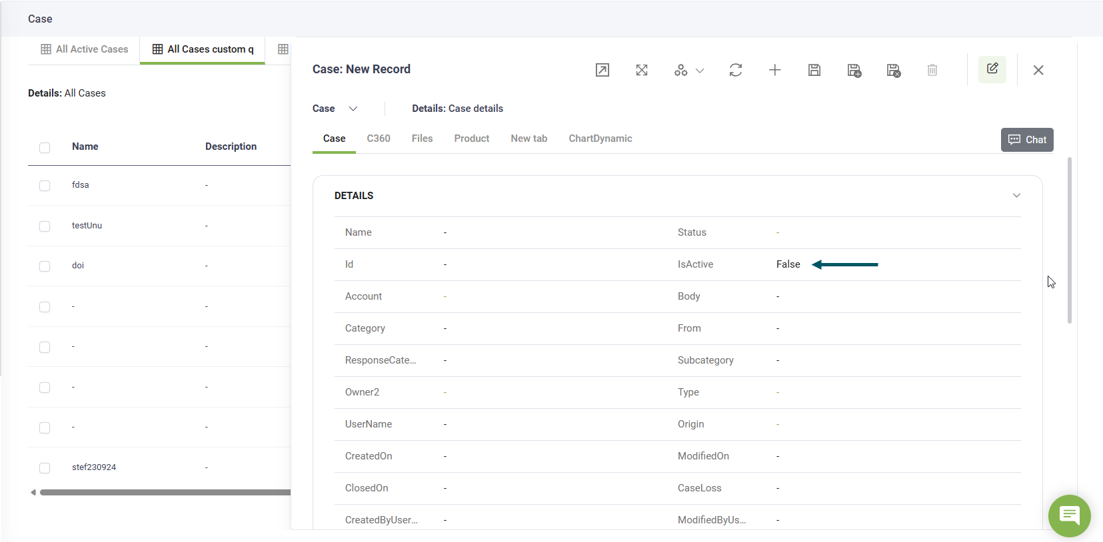This screenshot has height=542, width=1103.
Task: Switch to the C360 tab
Action: tap(378, 138)
